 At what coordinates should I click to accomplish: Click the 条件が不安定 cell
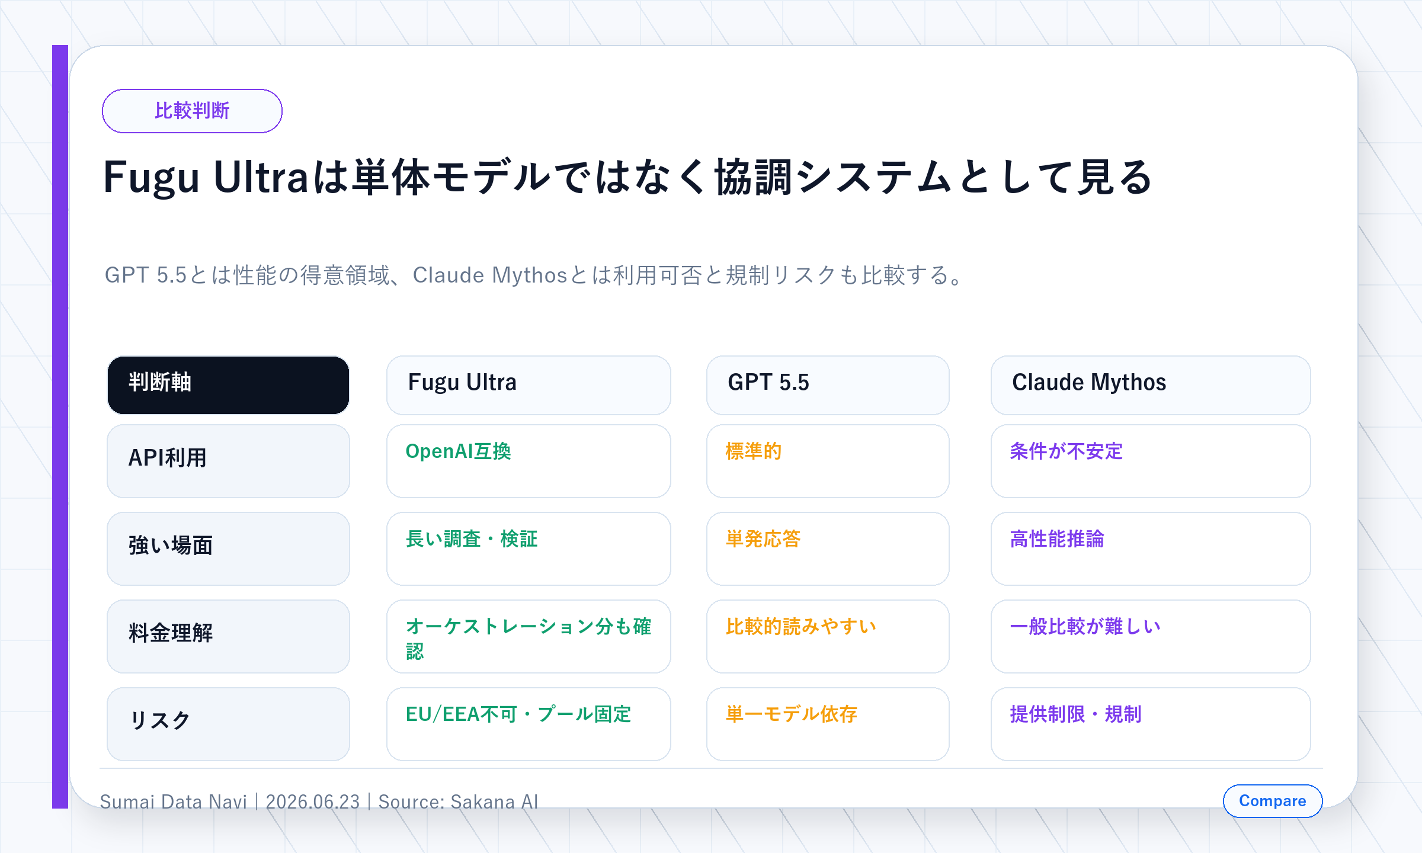1151,461
